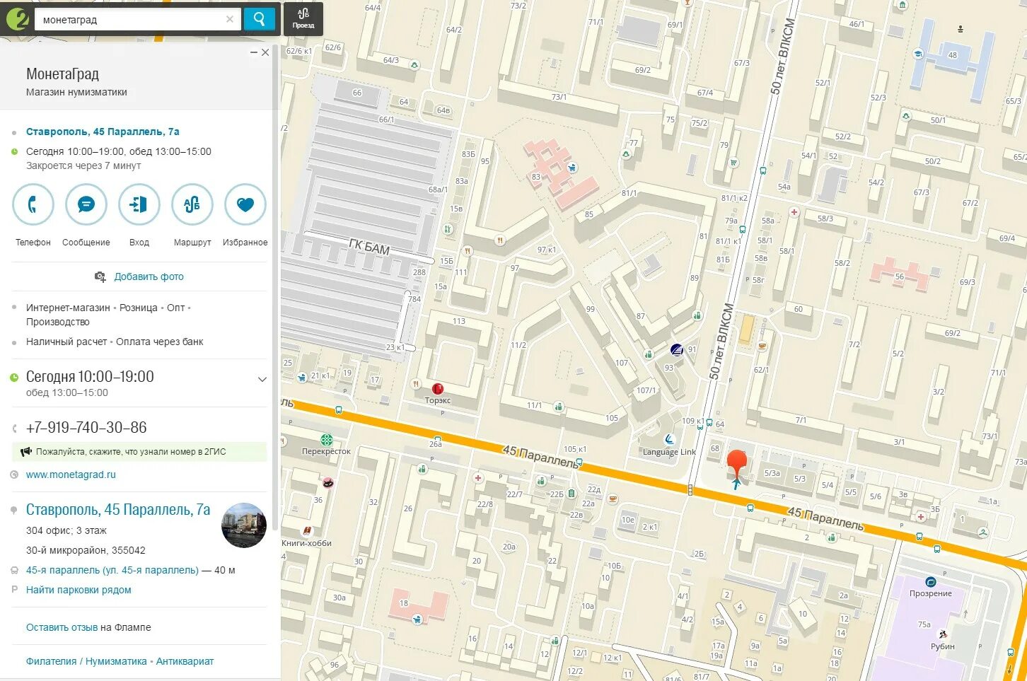Click the 'Книги-хобби' shop icon on map
The height and width of the screenshot is (681, 1027).
tap(307, 531)
